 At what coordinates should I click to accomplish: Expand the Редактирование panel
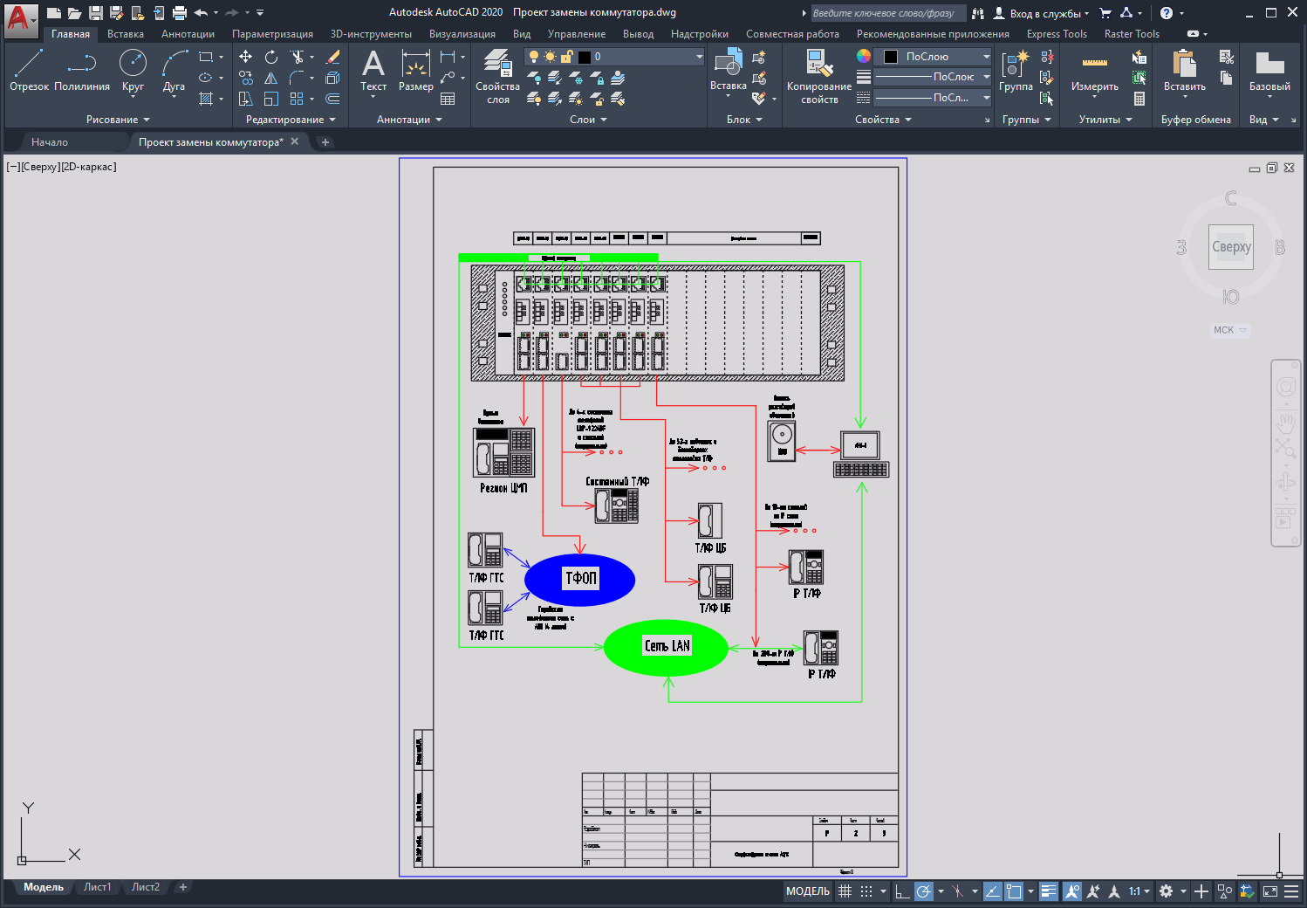[x=291, y=120]
